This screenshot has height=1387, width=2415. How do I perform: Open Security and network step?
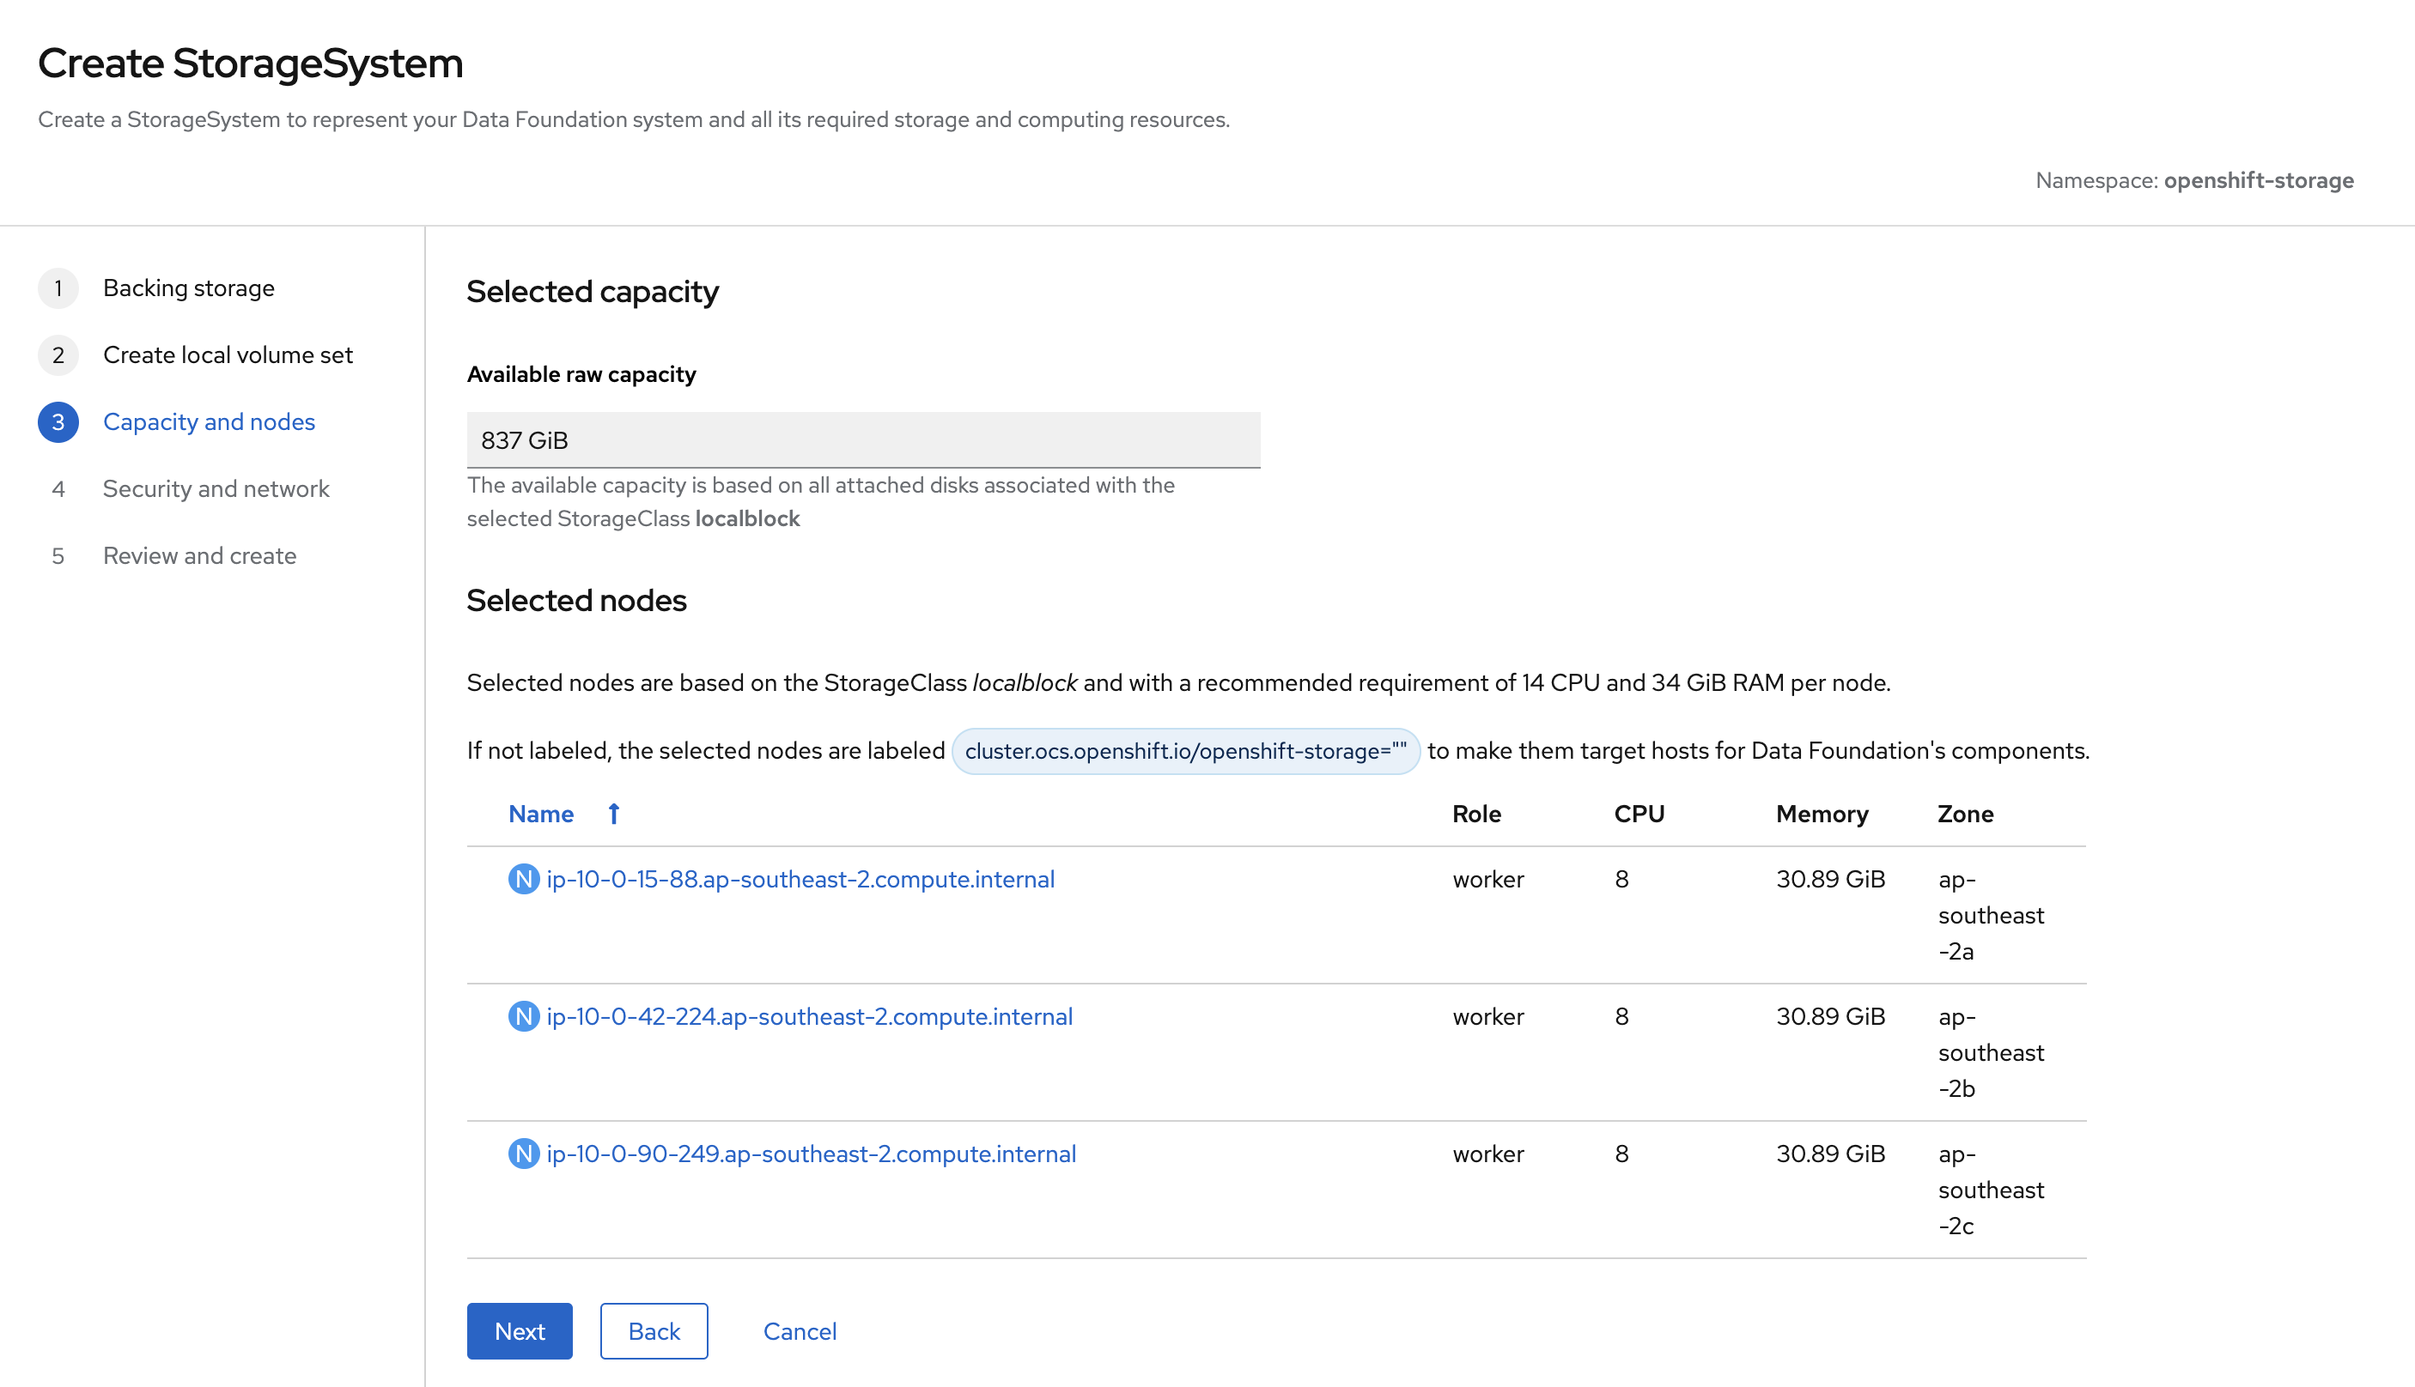click(216, 488)
